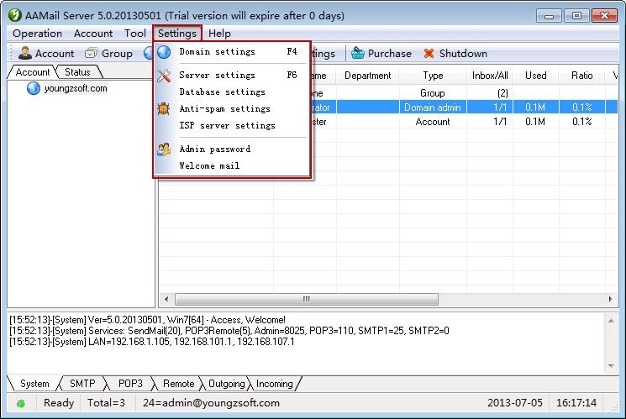
Task: Switch to the Remote log tab
Action: click(x=178, y=384)
